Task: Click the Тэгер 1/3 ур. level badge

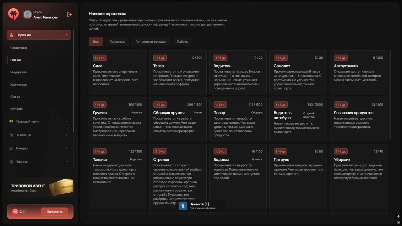Action: 160,58
